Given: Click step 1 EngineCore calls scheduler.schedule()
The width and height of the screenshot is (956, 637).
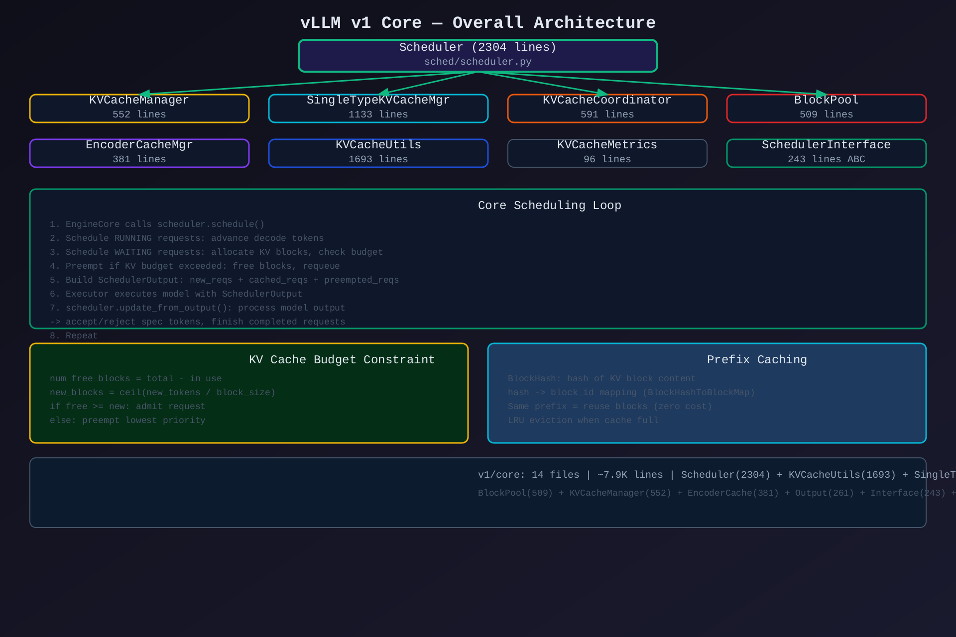Looking at the screenshot, I should [157, 224].
